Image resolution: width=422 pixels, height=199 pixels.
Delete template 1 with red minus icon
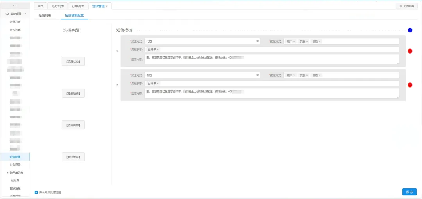coord(410,51)
